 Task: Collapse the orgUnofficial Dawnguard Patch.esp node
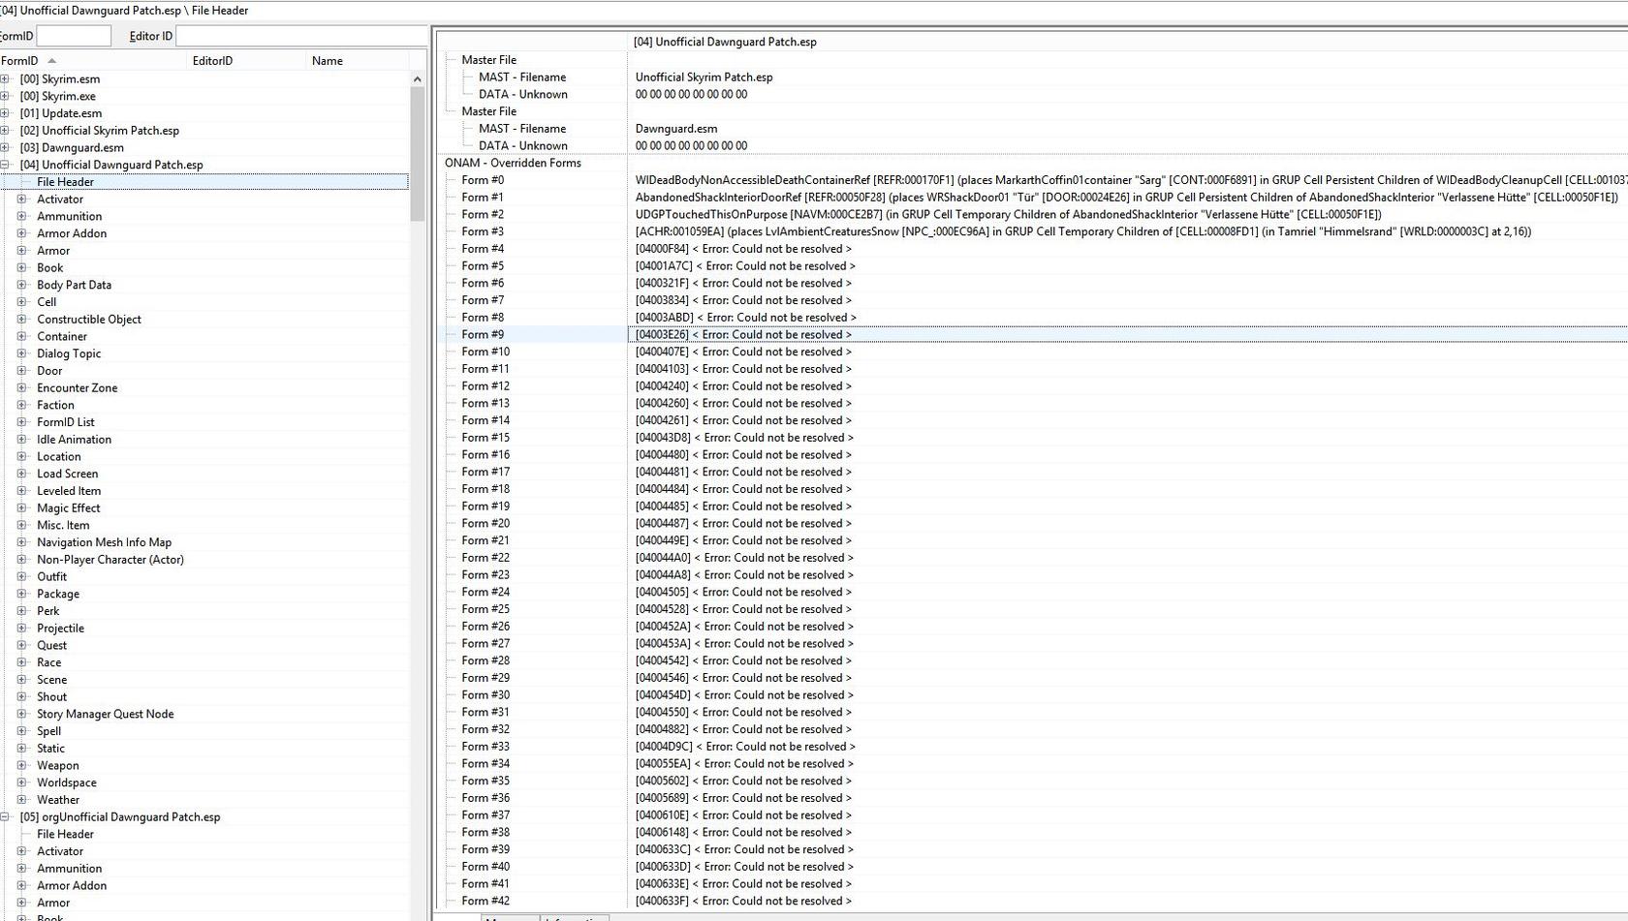[5, 817]
